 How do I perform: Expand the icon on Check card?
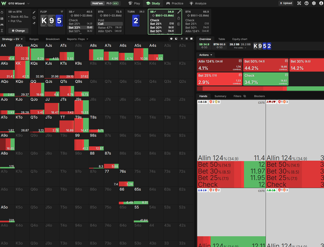286,75
